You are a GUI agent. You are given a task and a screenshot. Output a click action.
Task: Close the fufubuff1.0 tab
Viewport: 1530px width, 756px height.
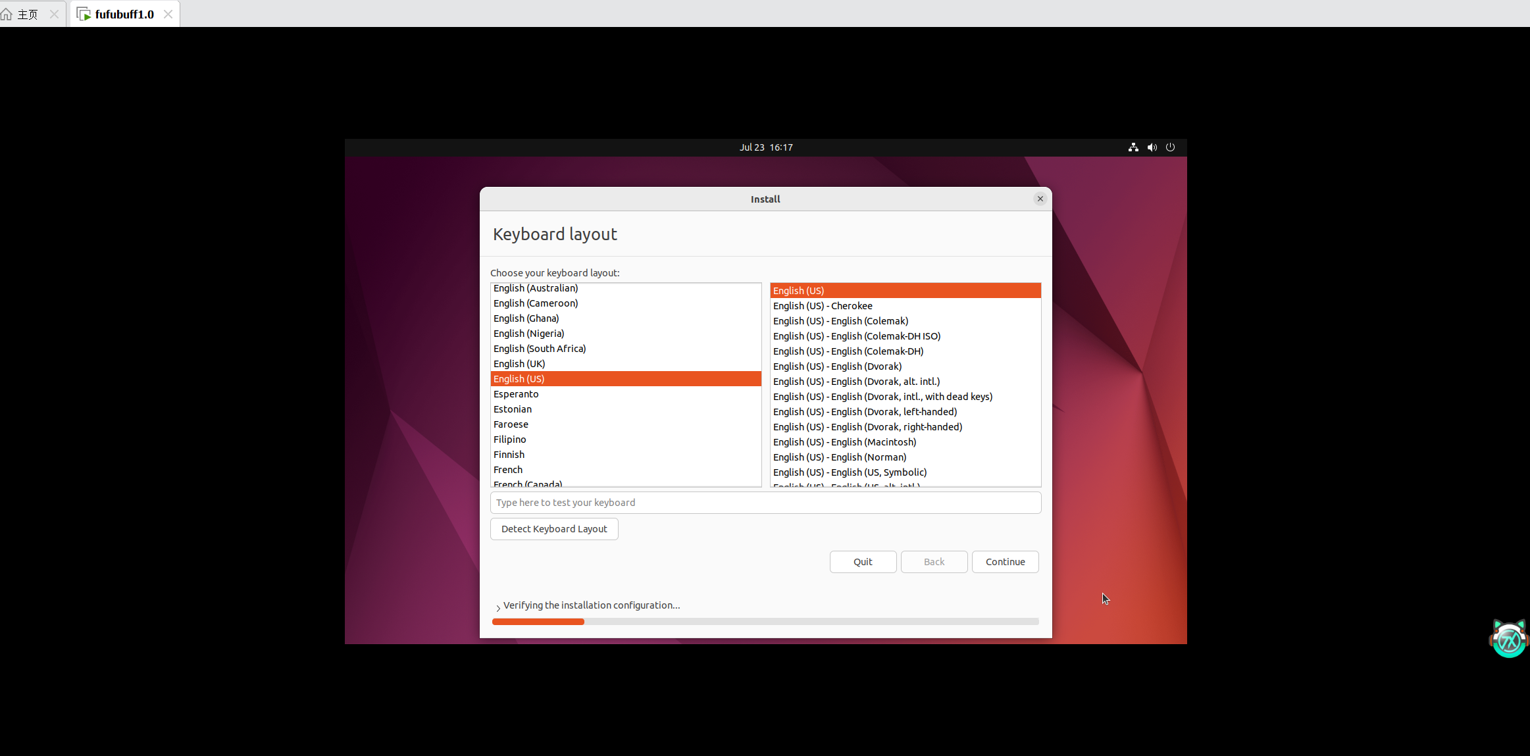[x=168, y=14]
